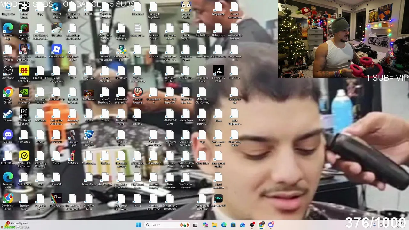Select the ARC Raiders desktop icon

tap(57, 200)
